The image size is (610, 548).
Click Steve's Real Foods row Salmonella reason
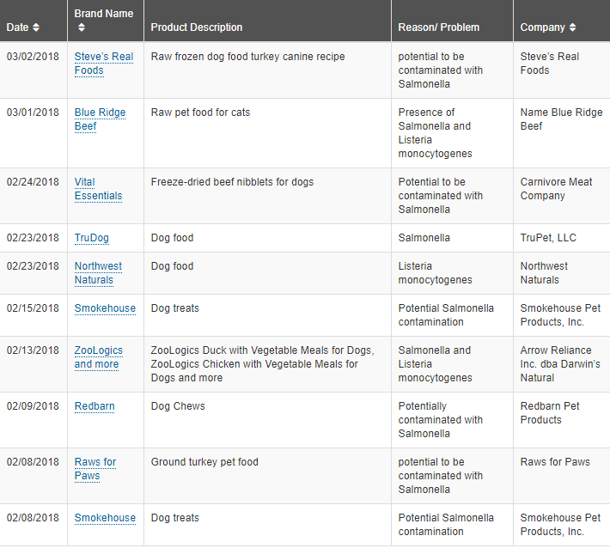click(x=441, y=70)
